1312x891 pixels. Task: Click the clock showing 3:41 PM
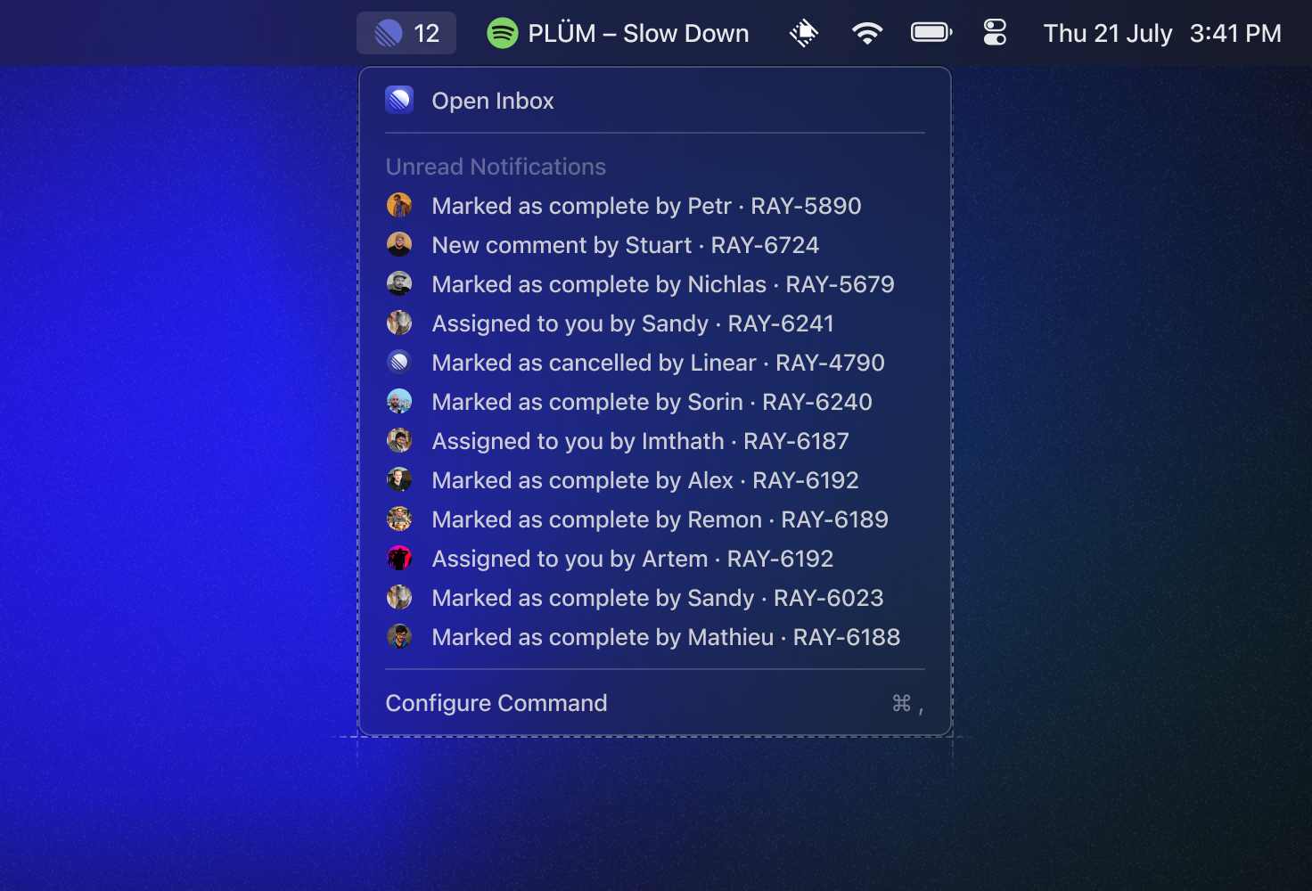point(1236,32)
